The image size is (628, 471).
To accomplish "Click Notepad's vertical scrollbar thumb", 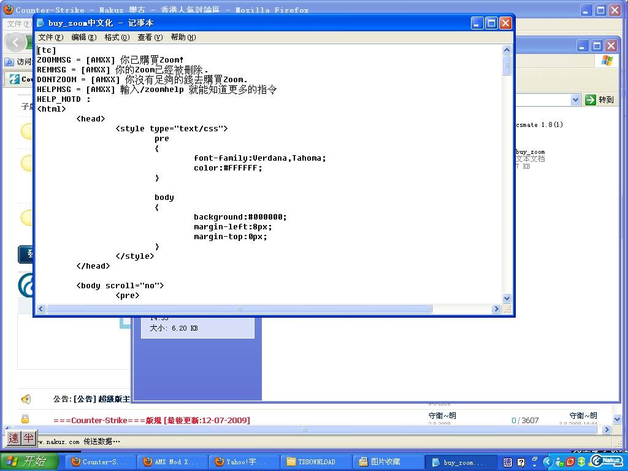I will (507, 65).
